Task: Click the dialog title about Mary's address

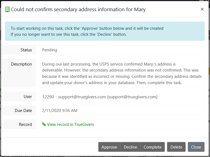Action: (x=78, y=10)
